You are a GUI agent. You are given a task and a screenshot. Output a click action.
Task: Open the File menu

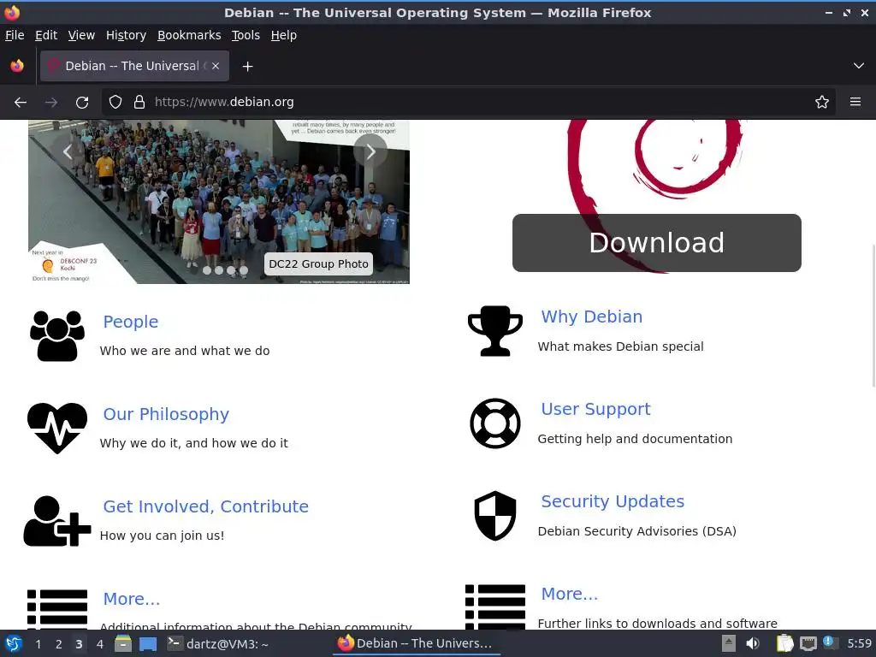click(15, 35)
